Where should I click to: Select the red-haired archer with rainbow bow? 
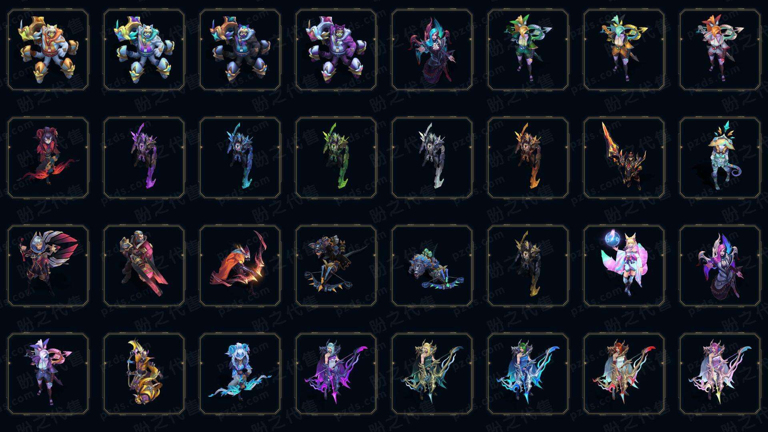click(624, 374)
